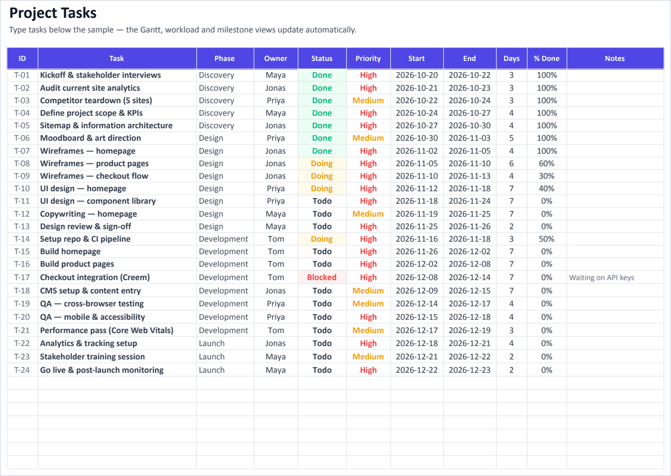Viewport: 671px width, 476px height.
Task: Click the Phase column header
Action: tap(224, 58)
